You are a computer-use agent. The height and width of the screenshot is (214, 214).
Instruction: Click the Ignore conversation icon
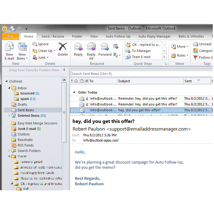point(35,44)
